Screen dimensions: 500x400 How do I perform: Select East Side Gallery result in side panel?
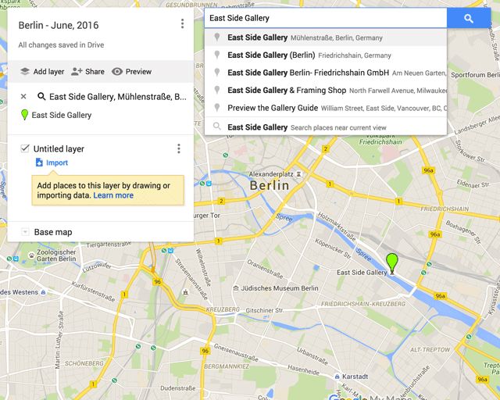tap(62, 115)
